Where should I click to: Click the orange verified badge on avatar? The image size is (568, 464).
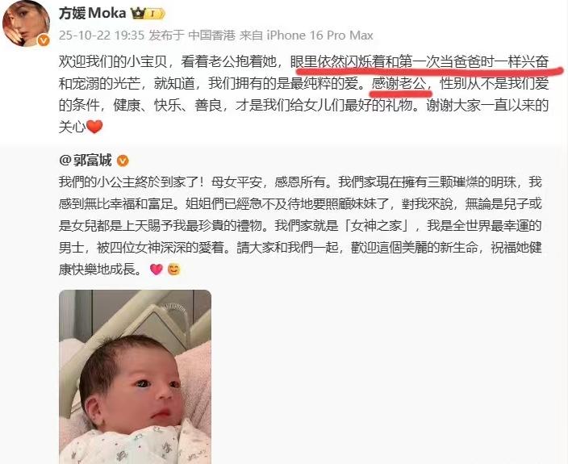[x=44, y=40]
